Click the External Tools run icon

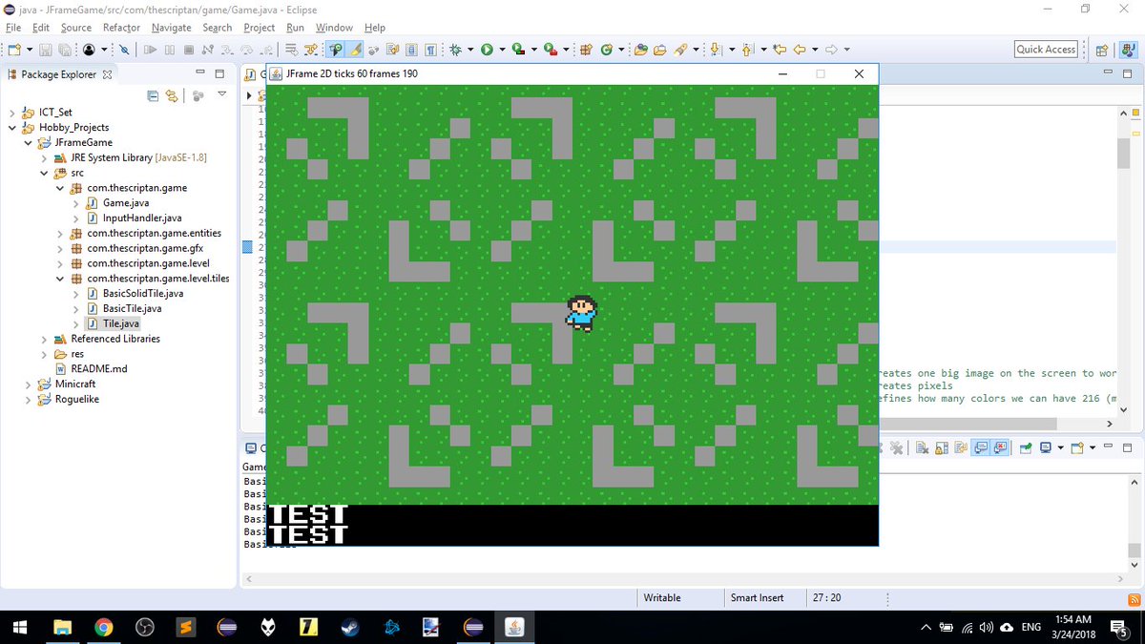pyautogui.click(x=551, y=50)
